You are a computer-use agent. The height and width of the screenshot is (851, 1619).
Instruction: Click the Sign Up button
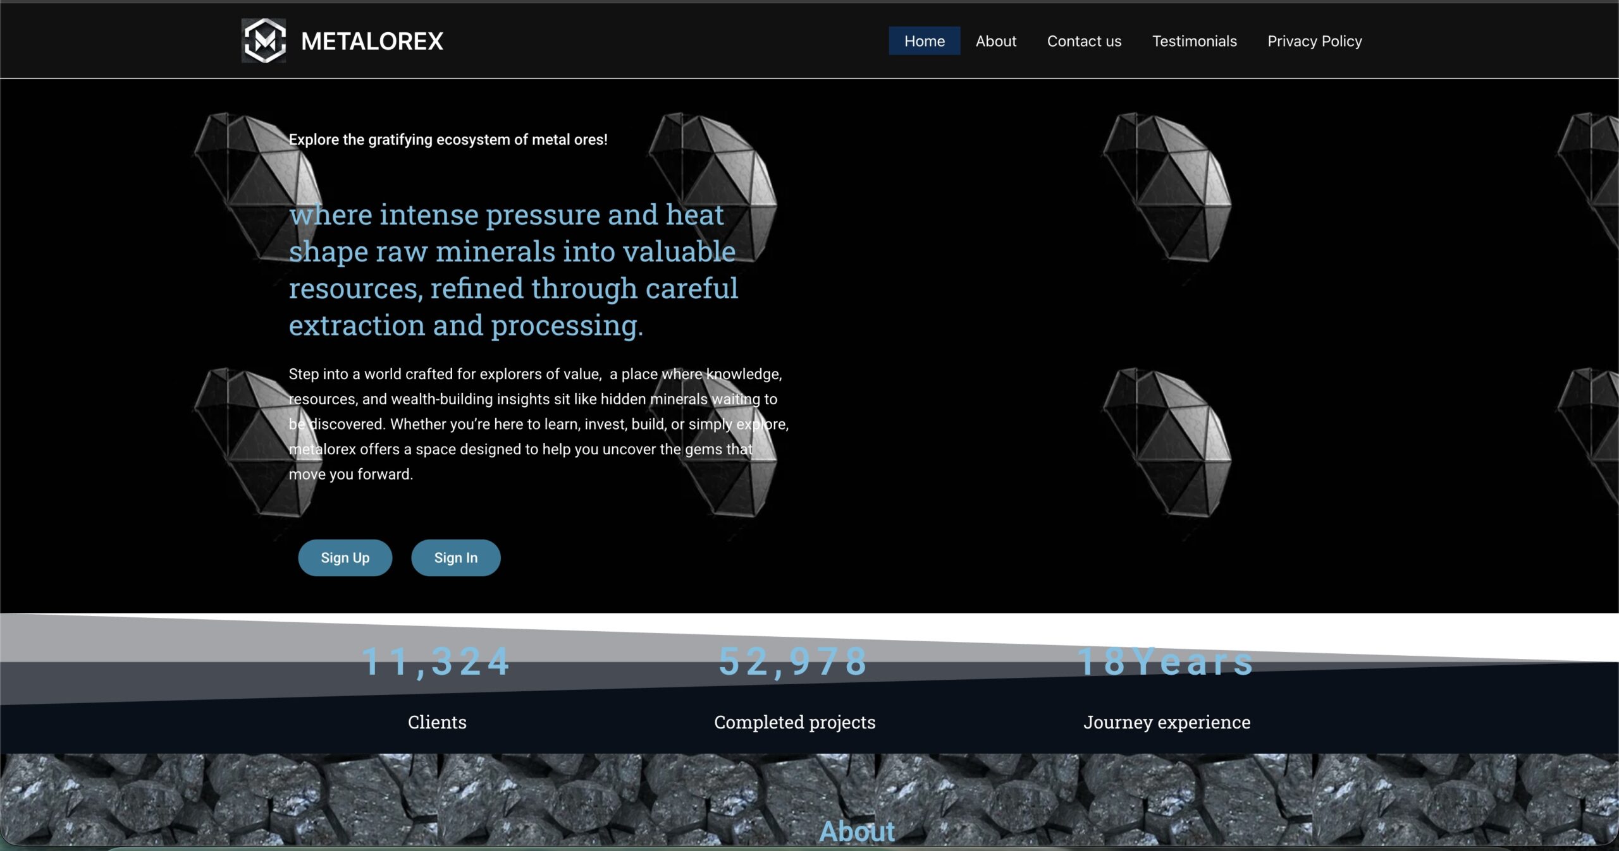[345, 558]
